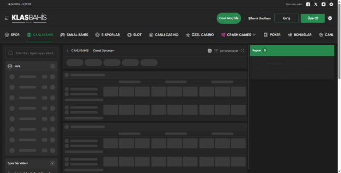The width and height of the screenshot is (341, 173).
Task: Click the Canlı Maç İzle button
Action: [x=229, y=18]
